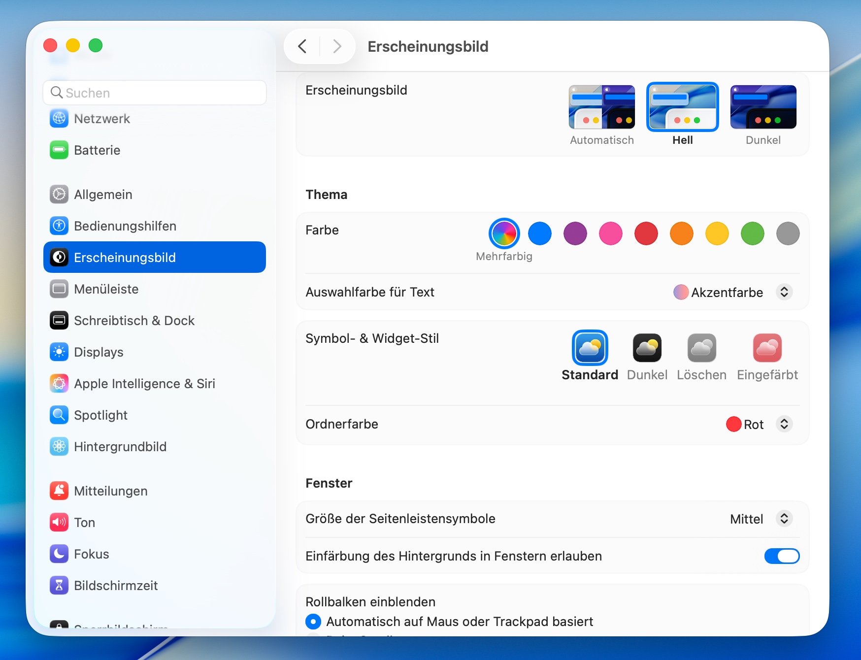Click the Ton speaker icon
Viewport: 861px width, 660px height.
[59, 523]
